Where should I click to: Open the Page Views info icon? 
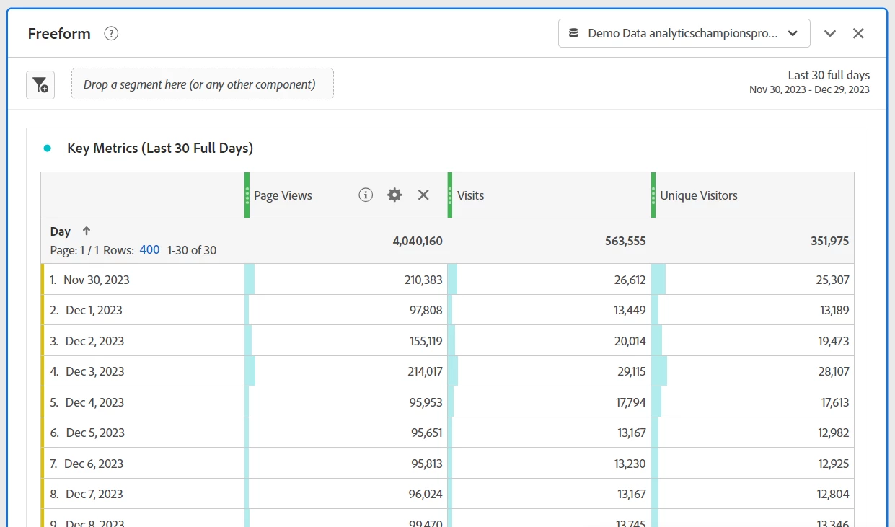(x=366, y=195)
